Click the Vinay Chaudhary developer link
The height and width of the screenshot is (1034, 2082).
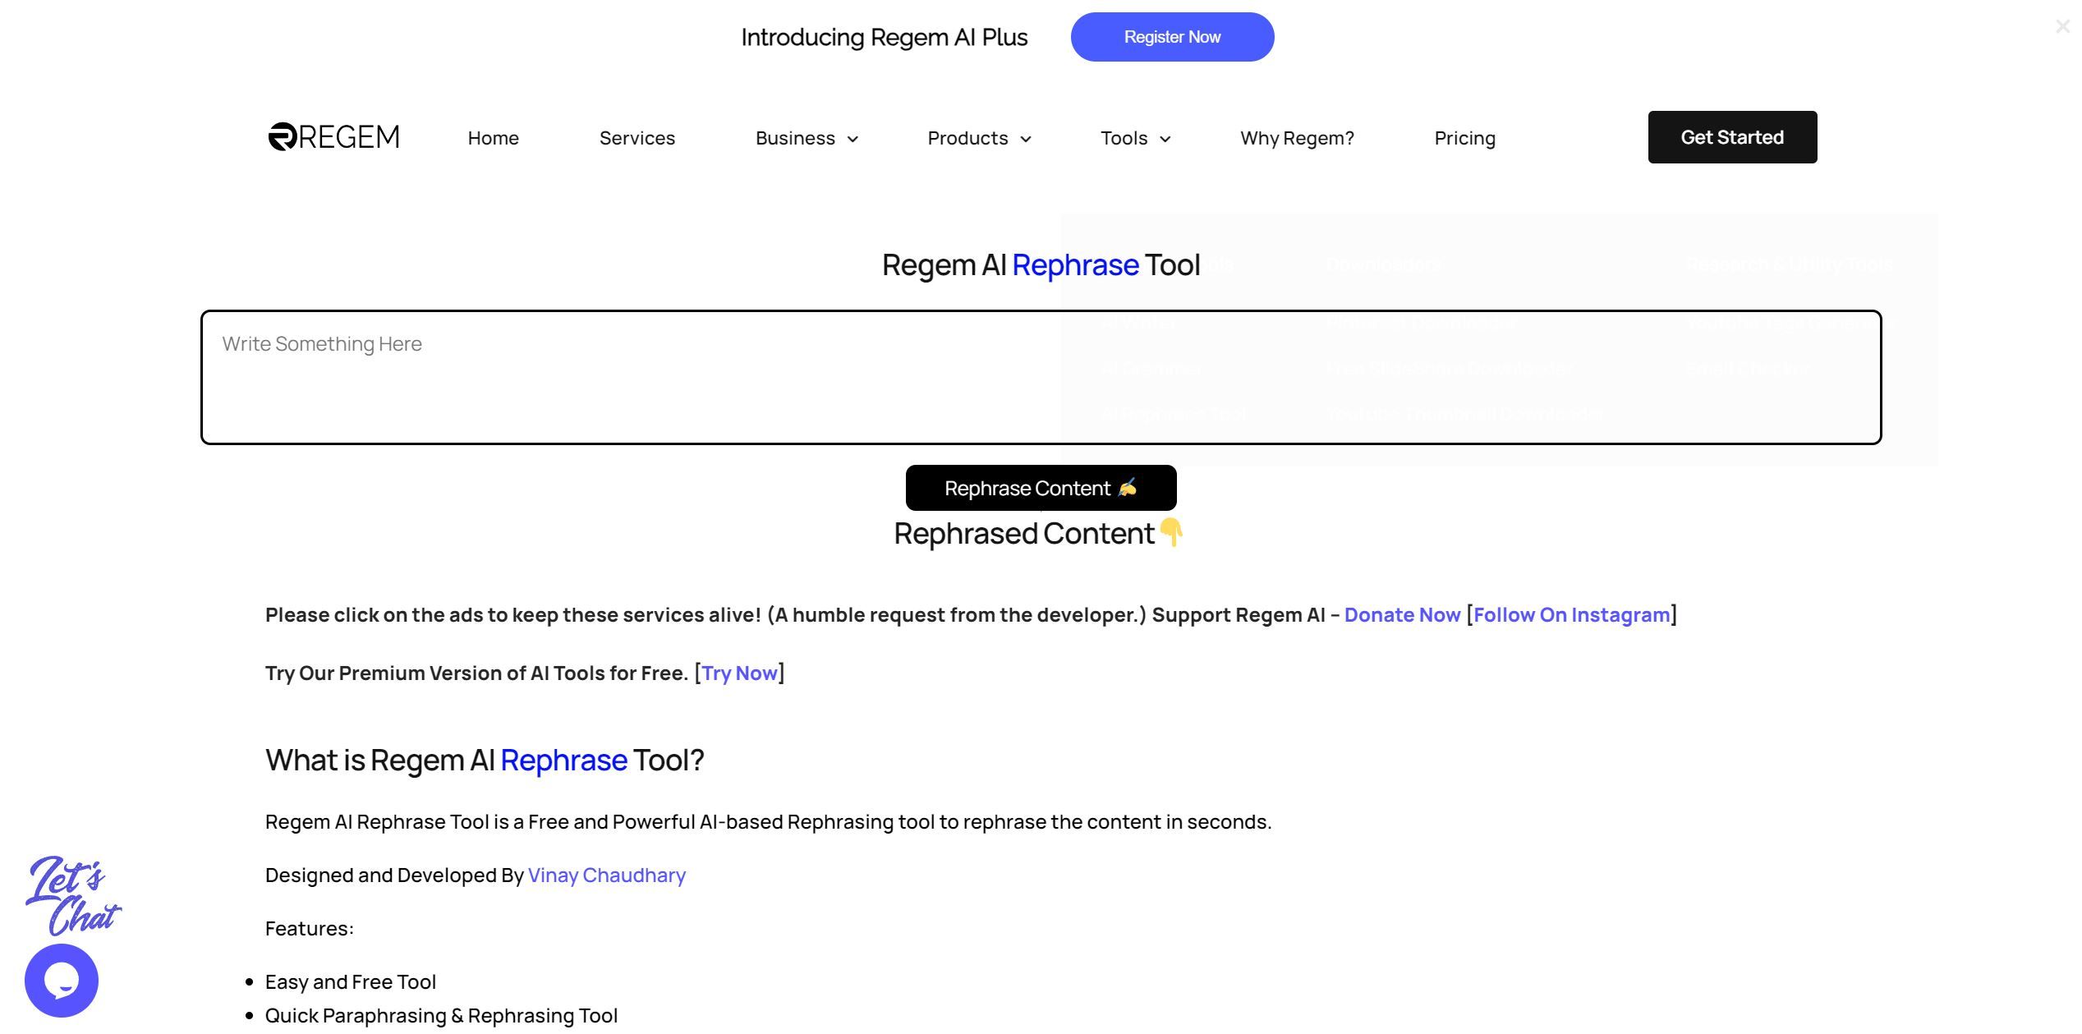coord(607,876)
